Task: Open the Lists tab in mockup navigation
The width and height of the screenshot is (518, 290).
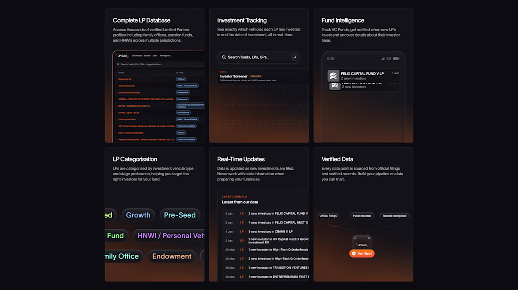Action: click(155, 55)
